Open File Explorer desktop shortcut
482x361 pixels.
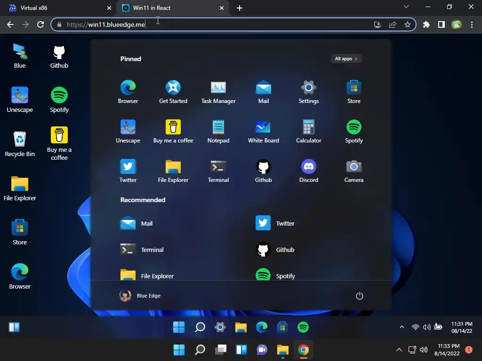tap(20, 188)
